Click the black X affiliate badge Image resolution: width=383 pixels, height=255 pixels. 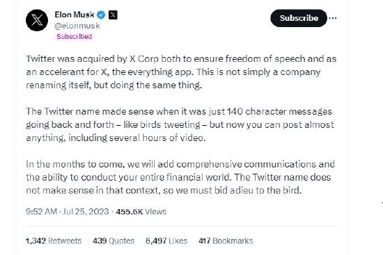click(113, 15)
